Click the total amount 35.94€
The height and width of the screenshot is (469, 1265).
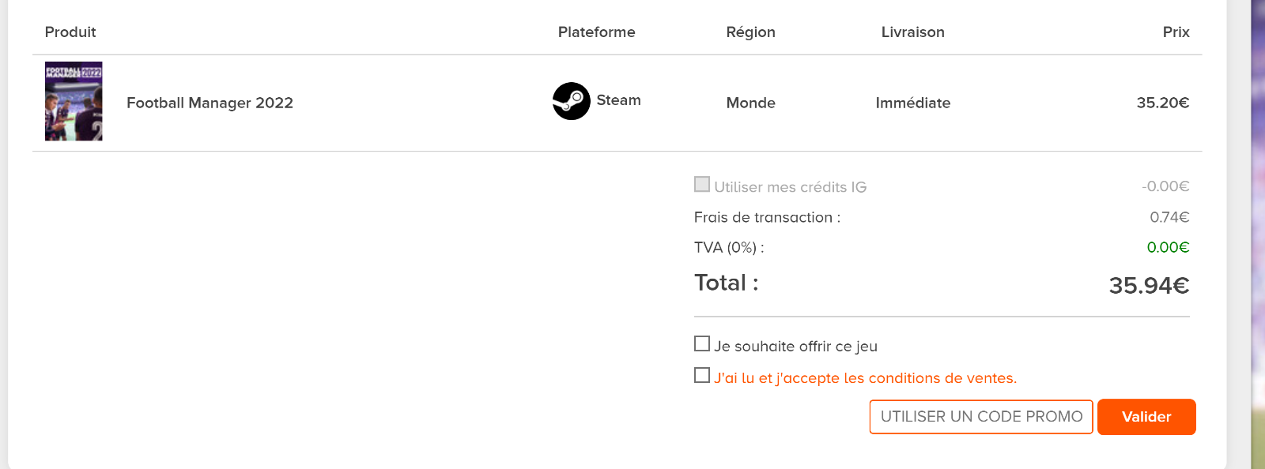pos(1149,285)
